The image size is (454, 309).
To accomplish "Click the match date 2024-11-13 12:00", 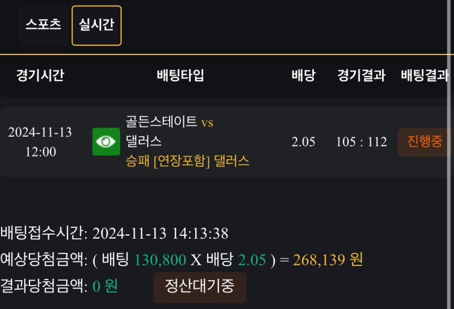I will click(40, 142).
